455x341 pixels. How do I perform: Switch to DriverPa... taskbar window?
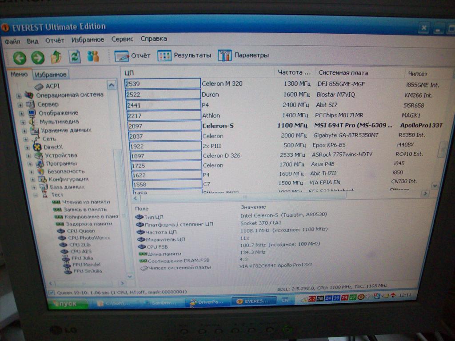tap(207, 302)
